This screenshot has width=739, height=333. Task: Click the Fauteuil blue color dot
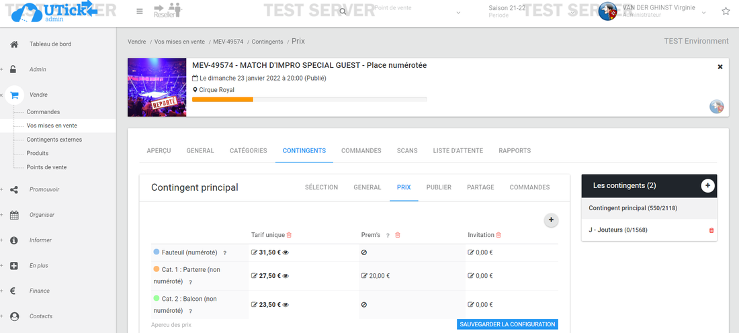coord(157,252)
